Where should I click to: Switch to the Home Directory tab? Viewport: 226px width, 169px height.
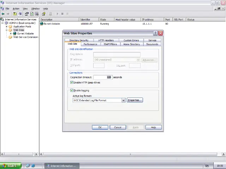point(132,44)
